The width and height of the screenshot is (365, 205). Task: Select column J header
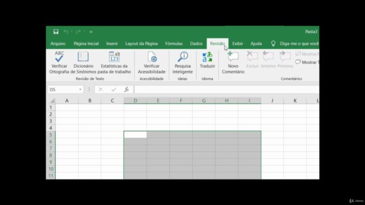(x=272, y=101)
